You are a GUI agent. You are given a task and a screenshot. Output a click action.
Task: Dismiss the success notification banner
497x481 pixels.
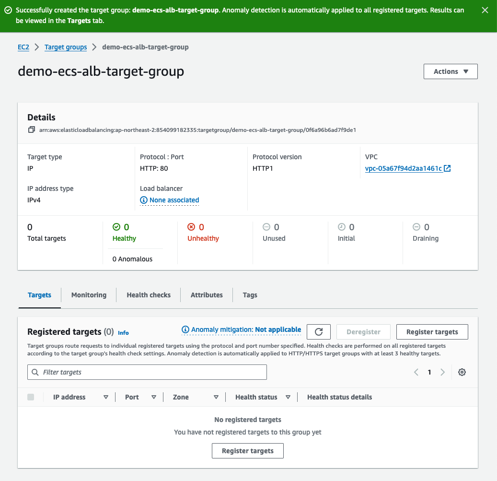point(485,10)
